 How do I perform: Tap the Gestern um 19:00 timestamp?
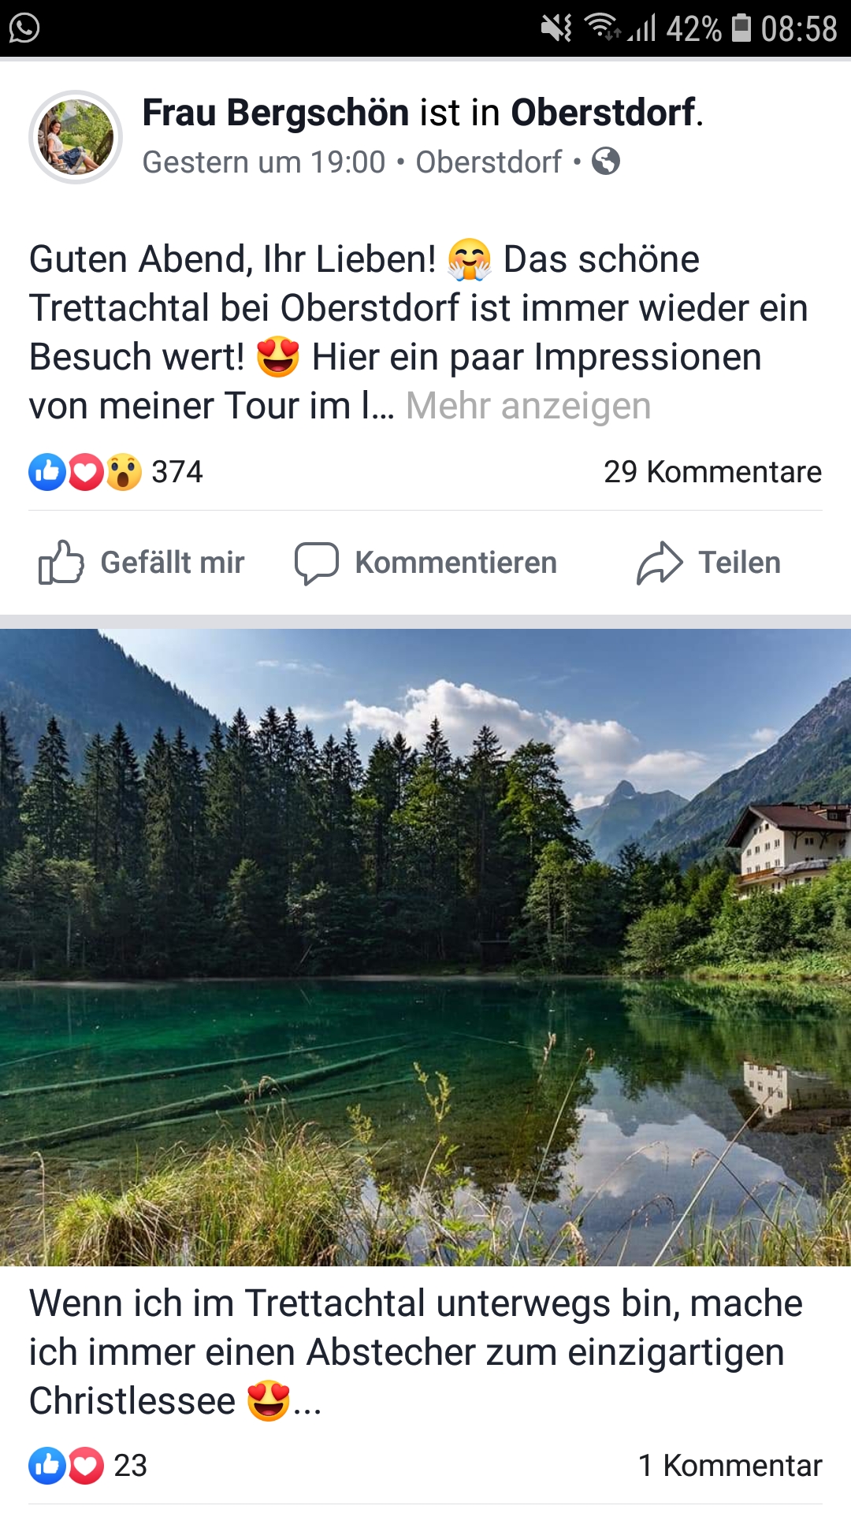(264, 162)
